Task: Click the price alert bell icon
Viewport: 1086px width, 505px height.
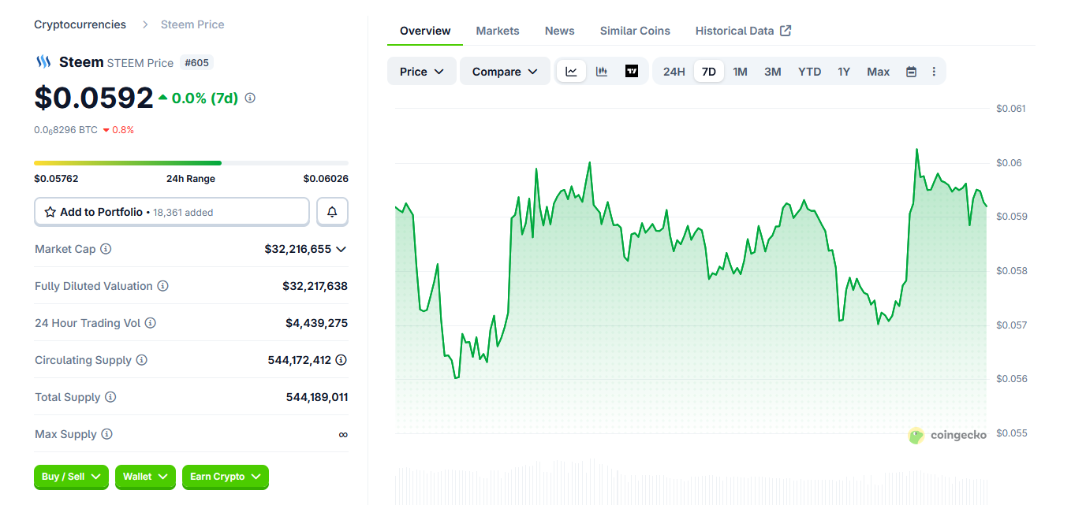Action: point(332,212)
